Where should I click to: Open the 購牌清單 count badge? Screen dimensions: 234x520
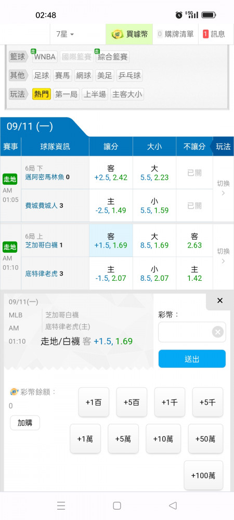160,34
